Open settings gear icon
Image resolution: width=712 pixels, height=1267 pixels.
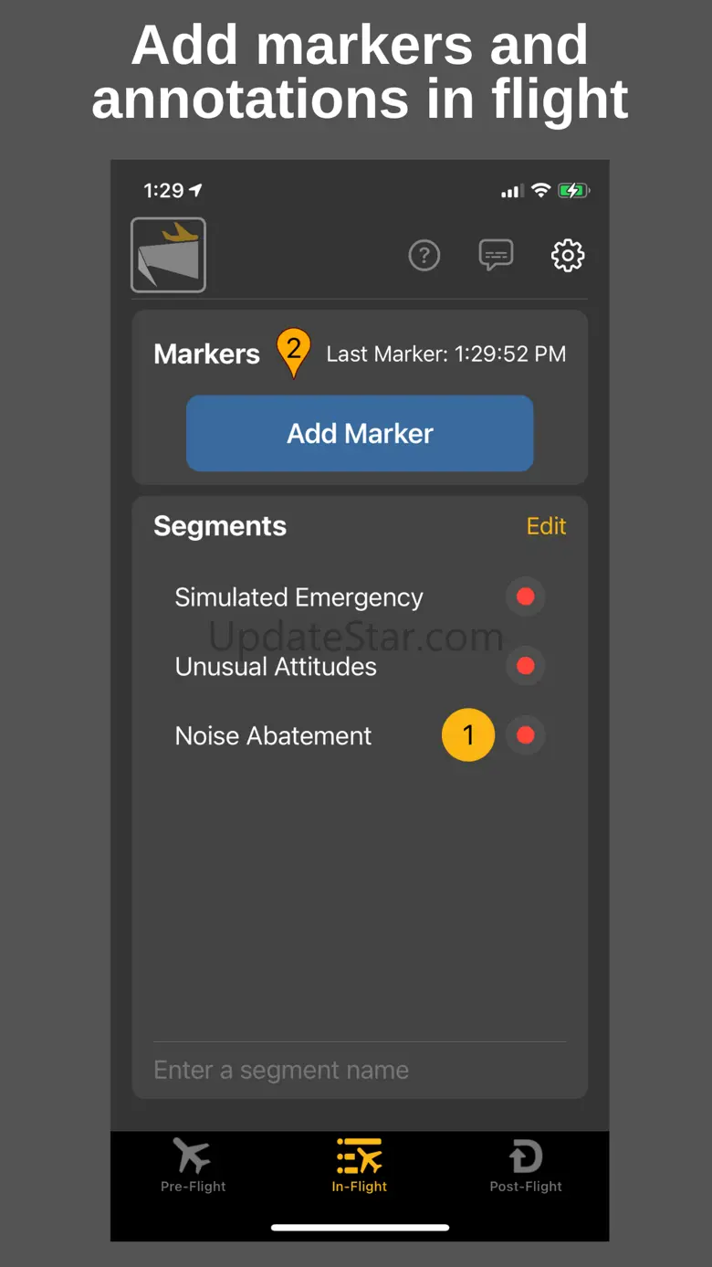pyautogui.click(x=568, y=256)
